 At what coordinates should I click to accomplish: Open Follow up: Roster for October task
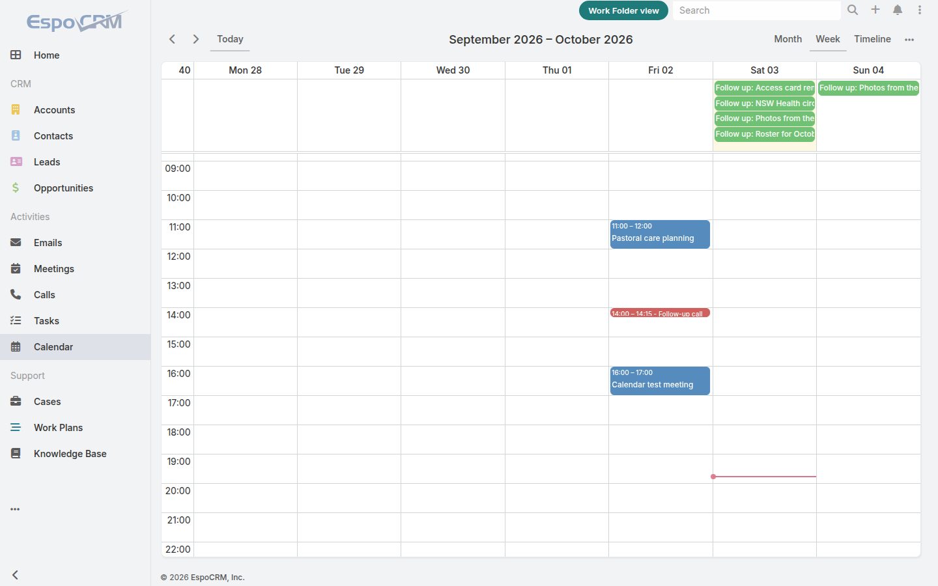click(x=764, y=134)
